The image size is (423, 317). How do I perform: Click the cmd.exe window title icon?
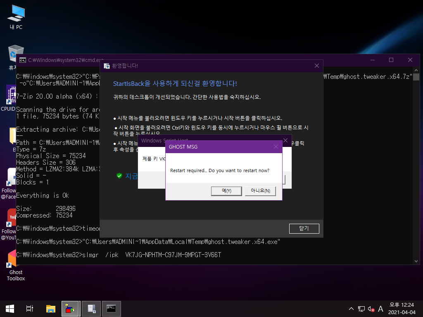click(x=23, y=60)
